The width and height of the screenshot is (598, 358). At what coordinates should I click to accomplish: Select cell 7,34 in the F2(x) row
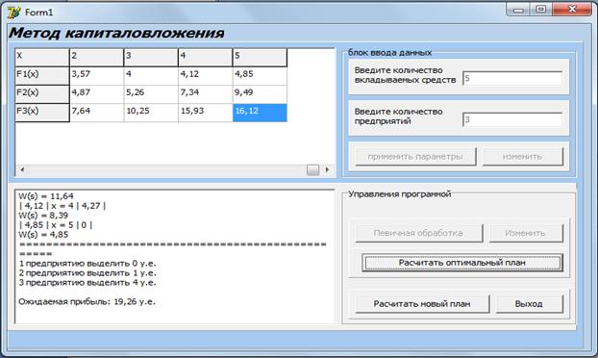point(205,94)
